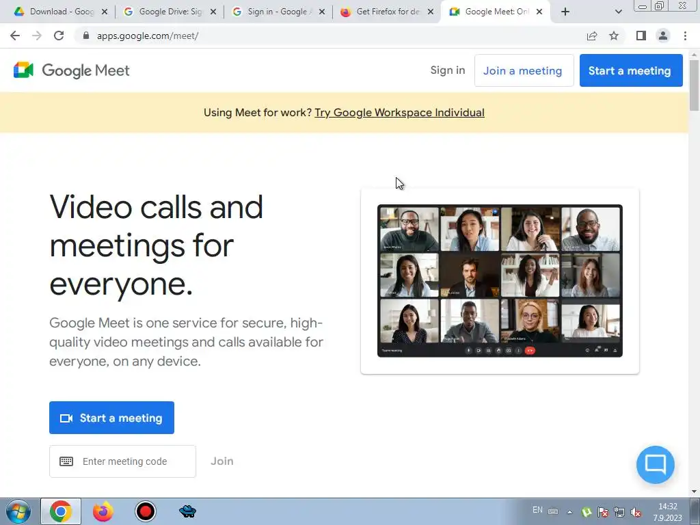700x525 pixels.
Task: Click the Join a meeting header button
Action: point(524,70)
